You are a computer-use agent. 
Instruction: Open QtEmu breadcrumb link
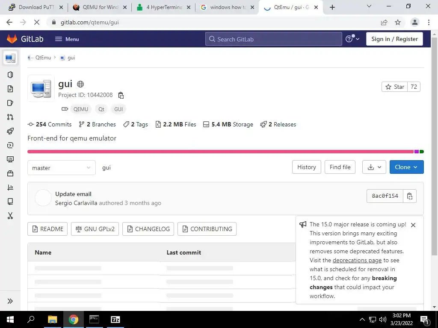43,58
